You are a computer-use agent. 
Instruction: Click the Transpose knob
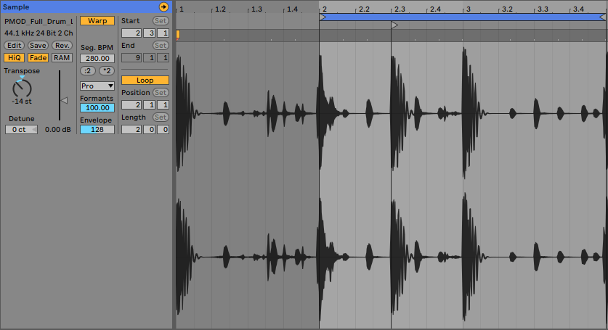click(x=23, y=88)
